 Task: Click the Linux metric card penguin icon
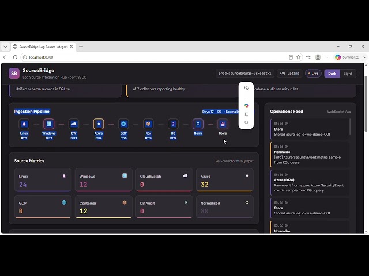pyautogui.click(x=64, y=176)
